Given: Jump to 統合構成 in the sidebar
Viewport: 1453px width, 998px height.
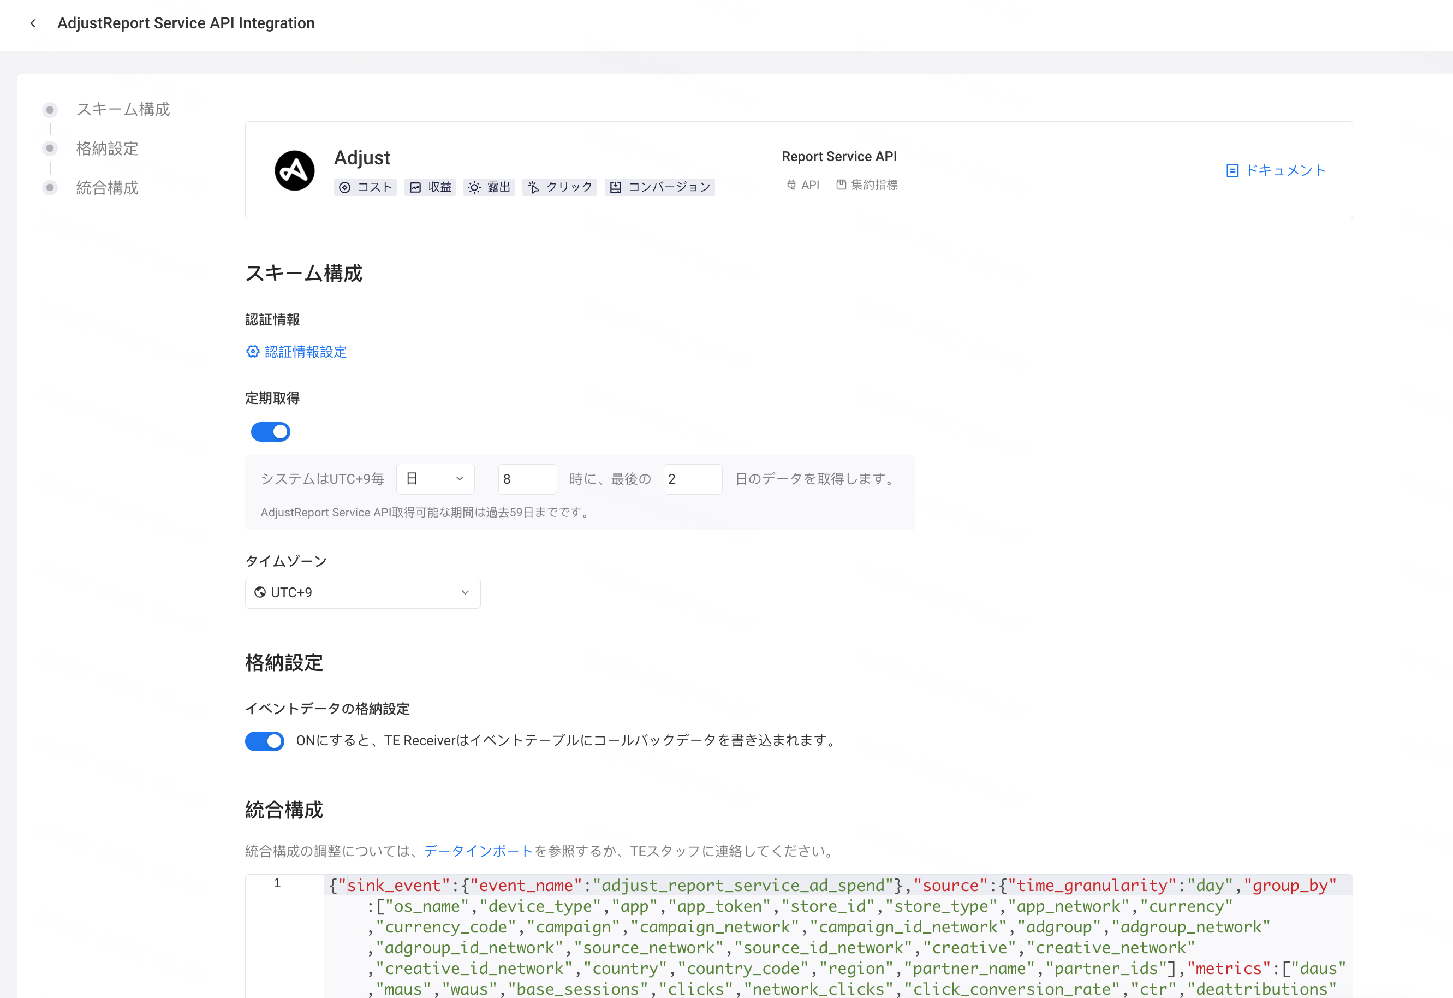Looking at the screenshot, I should click(107, 188).
